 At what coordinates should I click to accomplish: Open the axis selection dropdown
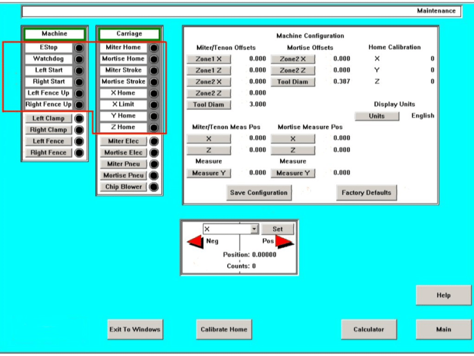[254, 229]
